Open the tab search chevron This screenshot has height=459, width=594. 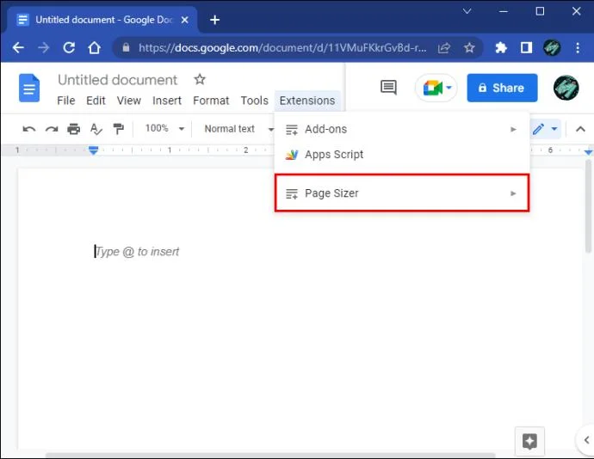(467, 11)
